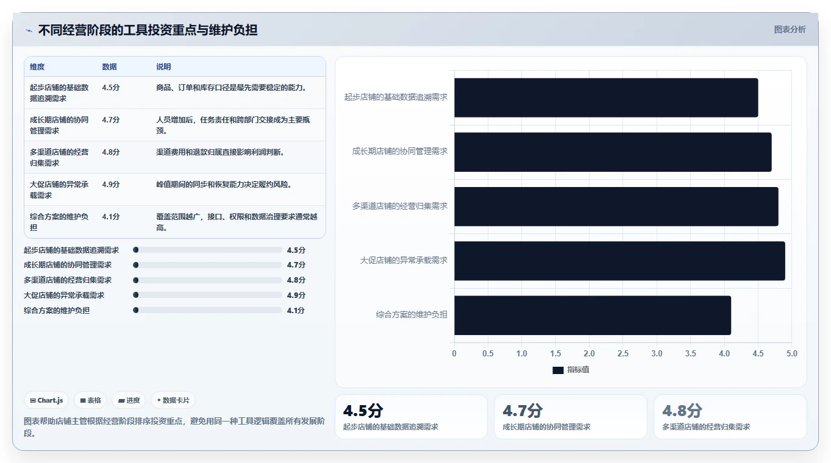This screenshot has height=463, width=831.
Task: Click the progress bar for 大促店铺的异常承载需求
Action: point(207,295)
